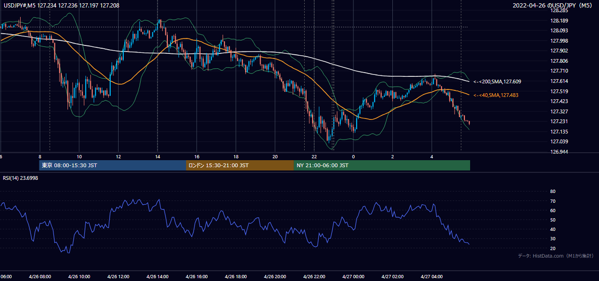Viewport: 599px width, 281px height.
Task: Click hour tick 16 on price chart axis
Action: tap(197, 156)
